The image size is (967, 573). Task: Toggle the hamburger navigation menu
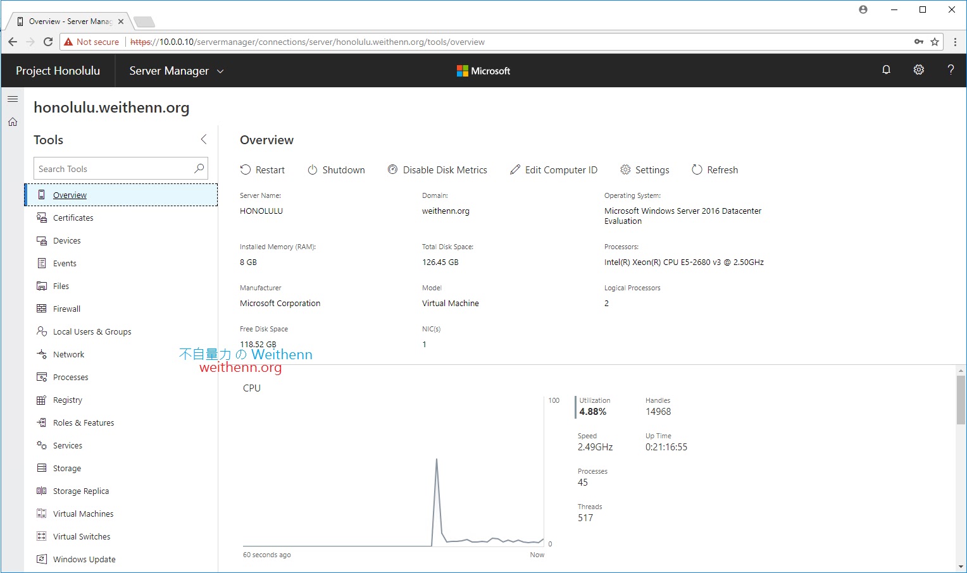coord(13,99)
